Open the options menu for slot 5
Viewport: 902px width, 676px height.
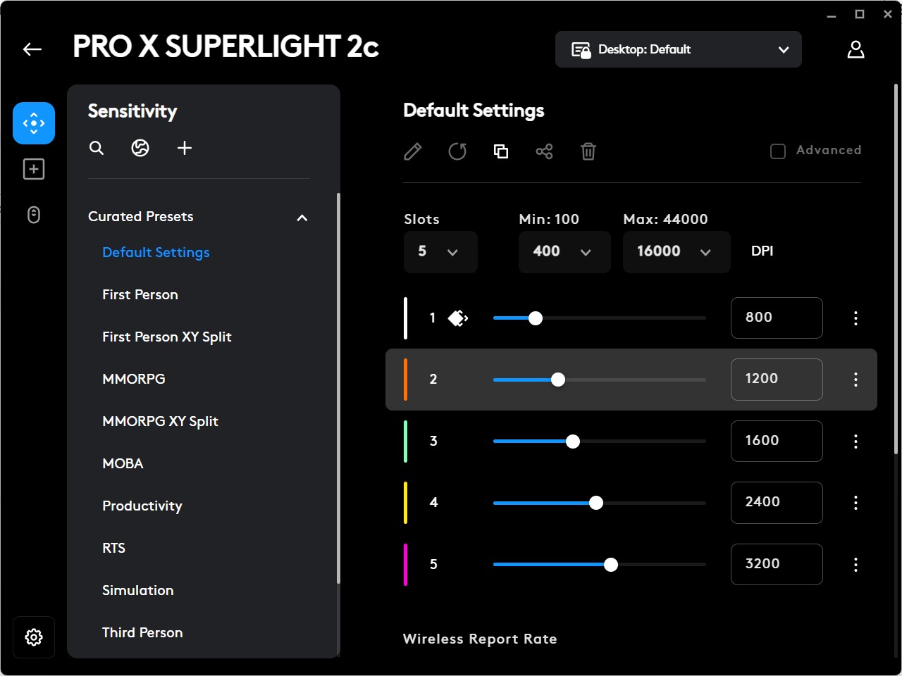point(855,564)
